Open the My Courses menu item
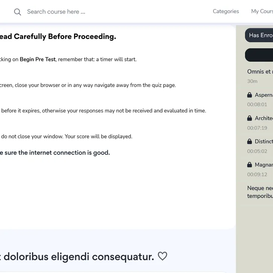 [x=262, y=11]
